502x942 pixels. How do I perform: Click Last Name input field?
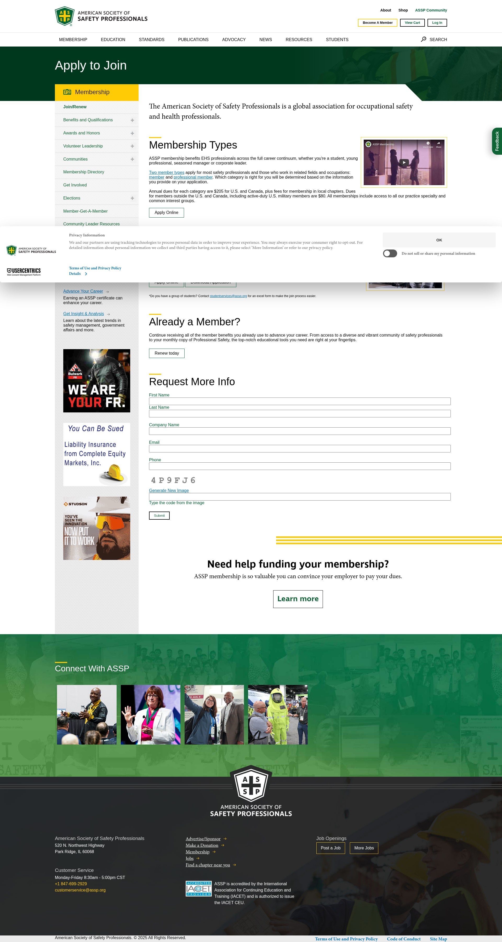[300, 413]
